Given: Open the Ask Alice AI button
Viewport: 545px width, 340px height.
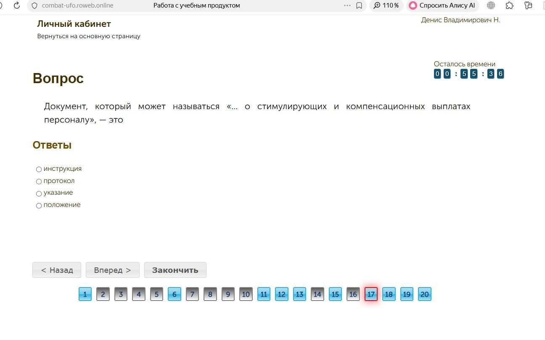Looking at the screenshot, I should click(442, 5).
